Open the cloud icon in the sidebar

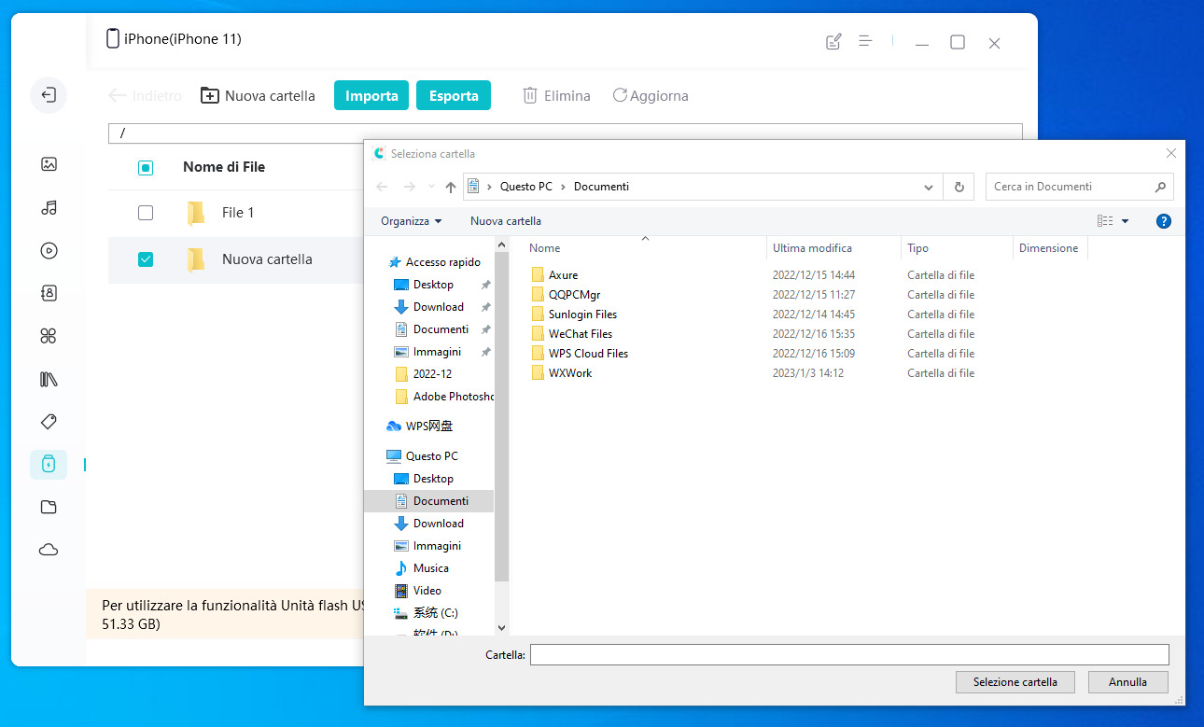[x=49, y=550]
